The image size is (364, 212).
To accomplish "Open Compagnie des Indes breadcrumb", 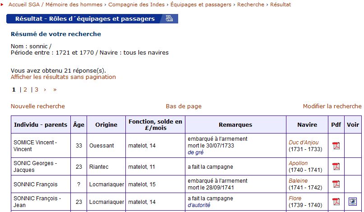I will [136, 5].
